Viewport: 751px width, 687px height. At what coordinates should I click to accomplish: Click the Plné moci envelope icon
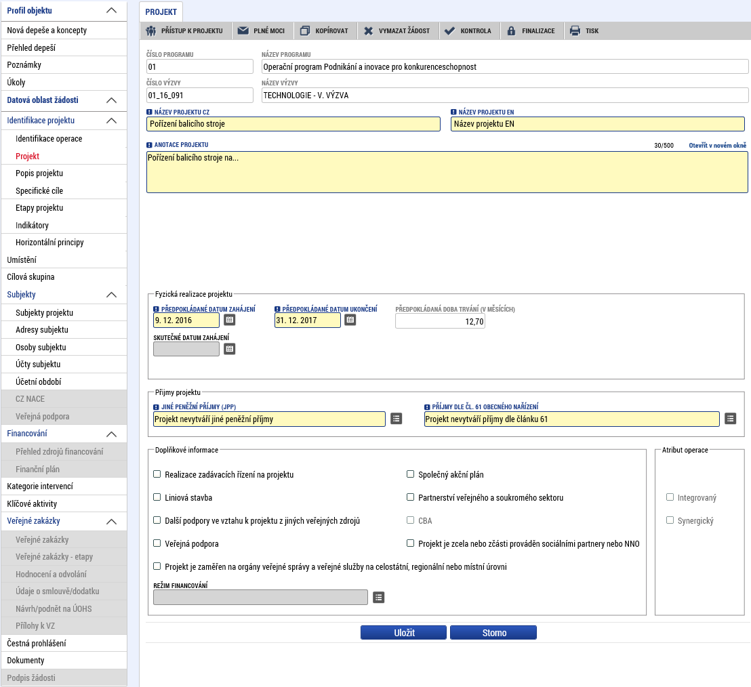pyautogui.click(x=243, y=30)
